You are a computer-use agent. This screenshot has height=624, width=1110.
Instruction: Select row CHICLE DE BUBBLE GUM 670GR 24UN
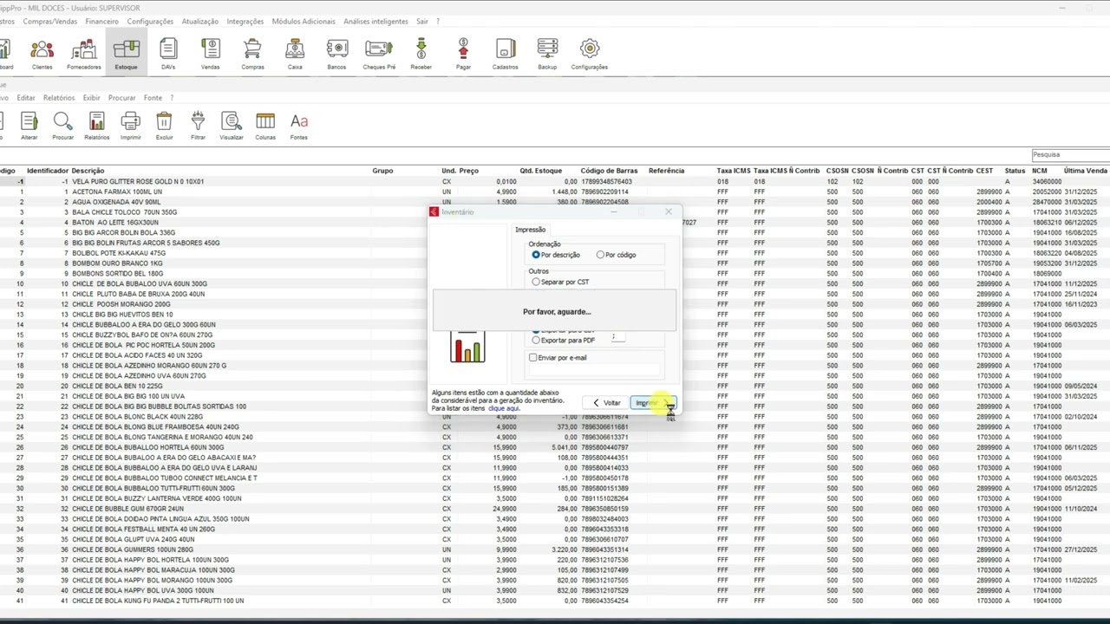point(555,509)
